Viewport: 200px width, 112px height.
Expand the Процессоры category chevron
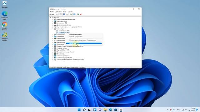click(53, 54)
